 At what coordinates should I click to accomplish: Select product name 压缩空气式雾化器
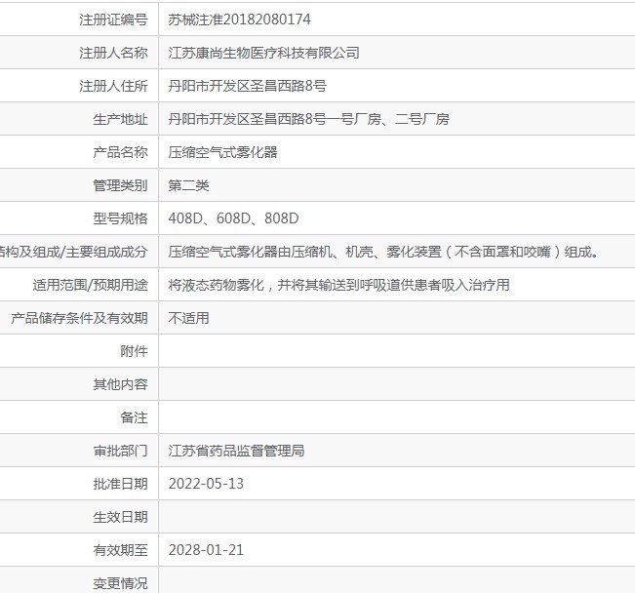(222, 152)
